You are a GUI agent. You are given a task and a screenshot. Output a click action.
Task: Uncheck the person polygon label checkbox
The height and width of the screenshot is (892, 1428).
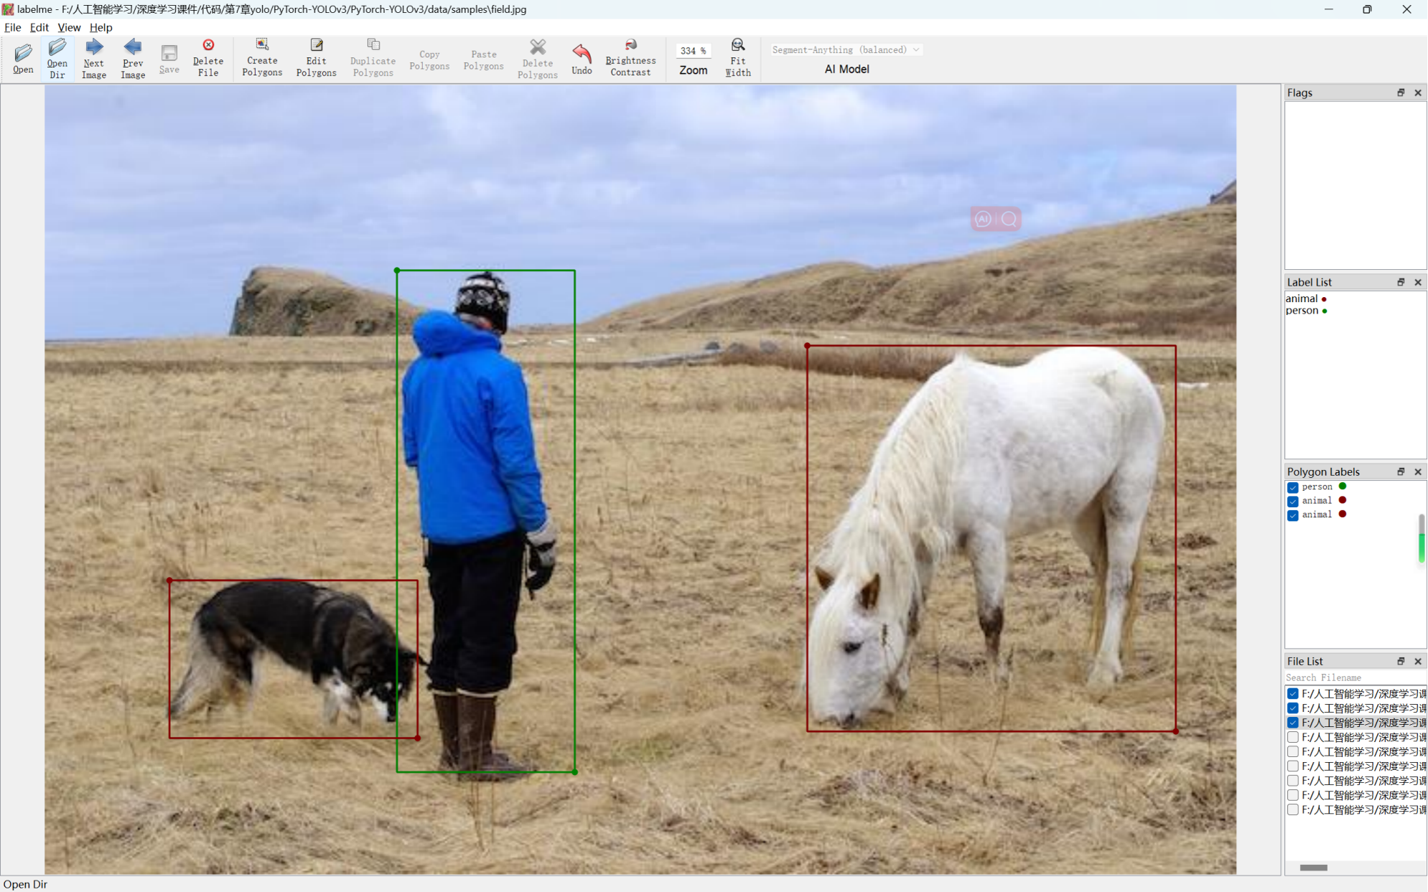coord(1293,487)
